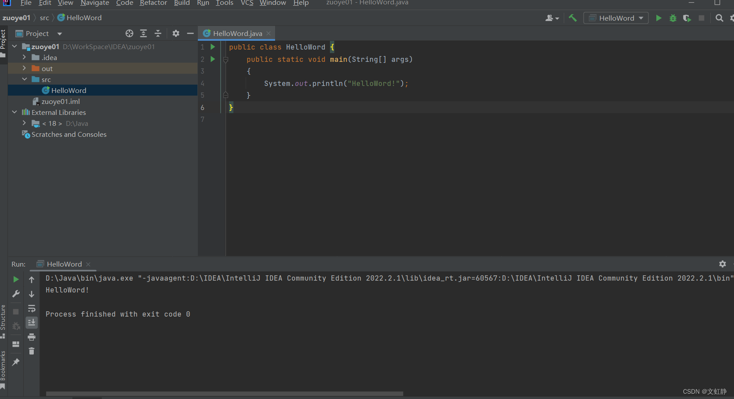Click the Hide Project panel minimize button
This screenshot has height=399, width=734.
pyautogui.click(x=190, y=33)
